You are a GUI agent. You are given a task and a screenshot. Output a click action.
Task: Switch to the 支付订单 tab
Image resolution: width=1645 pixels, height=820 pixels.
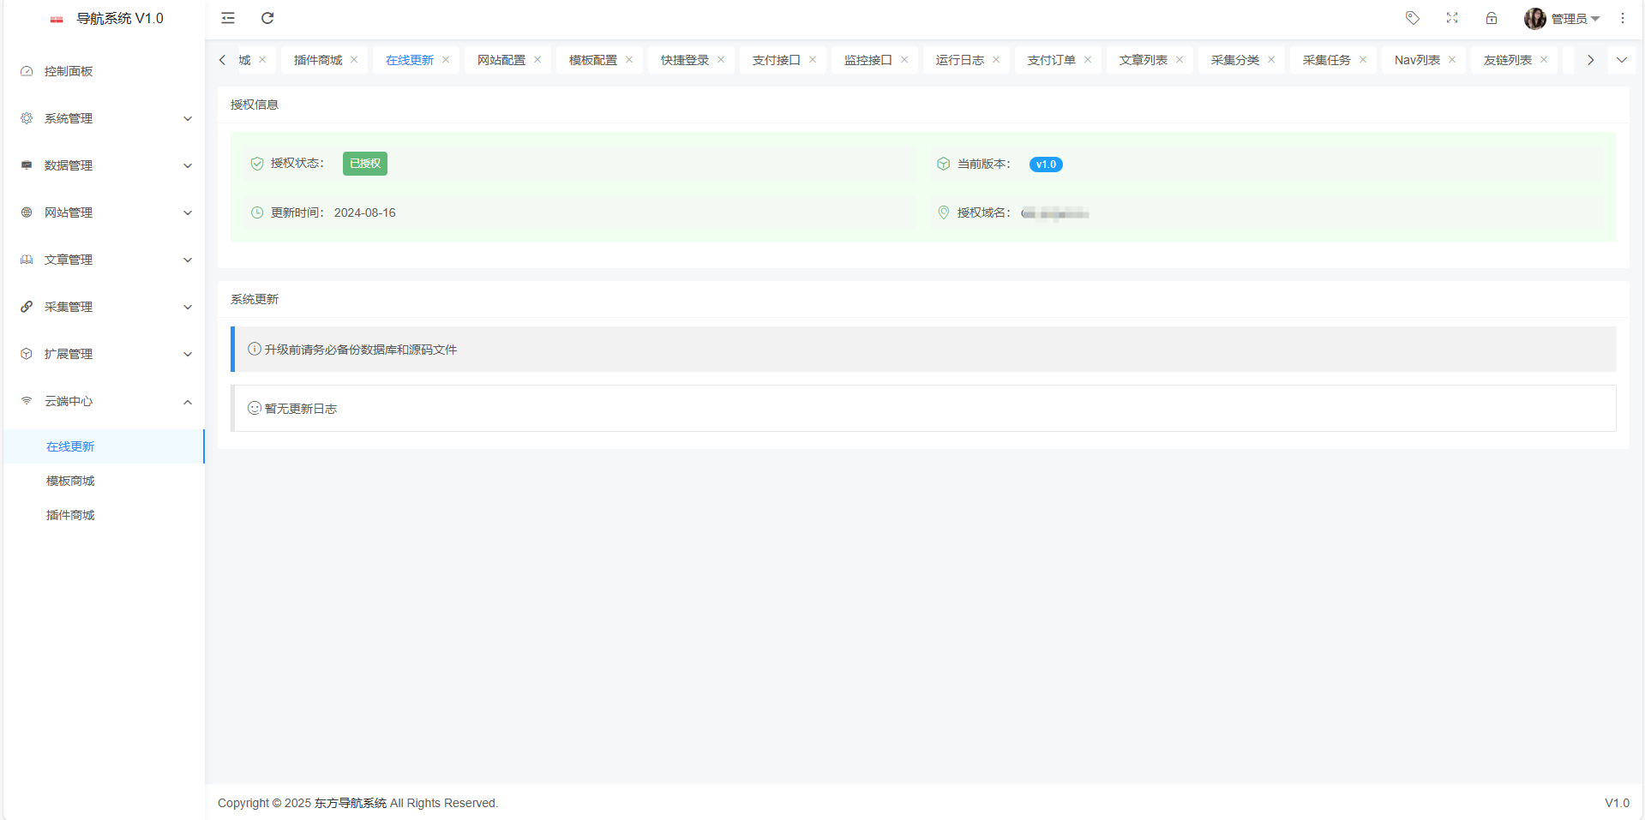point(1053,60)
